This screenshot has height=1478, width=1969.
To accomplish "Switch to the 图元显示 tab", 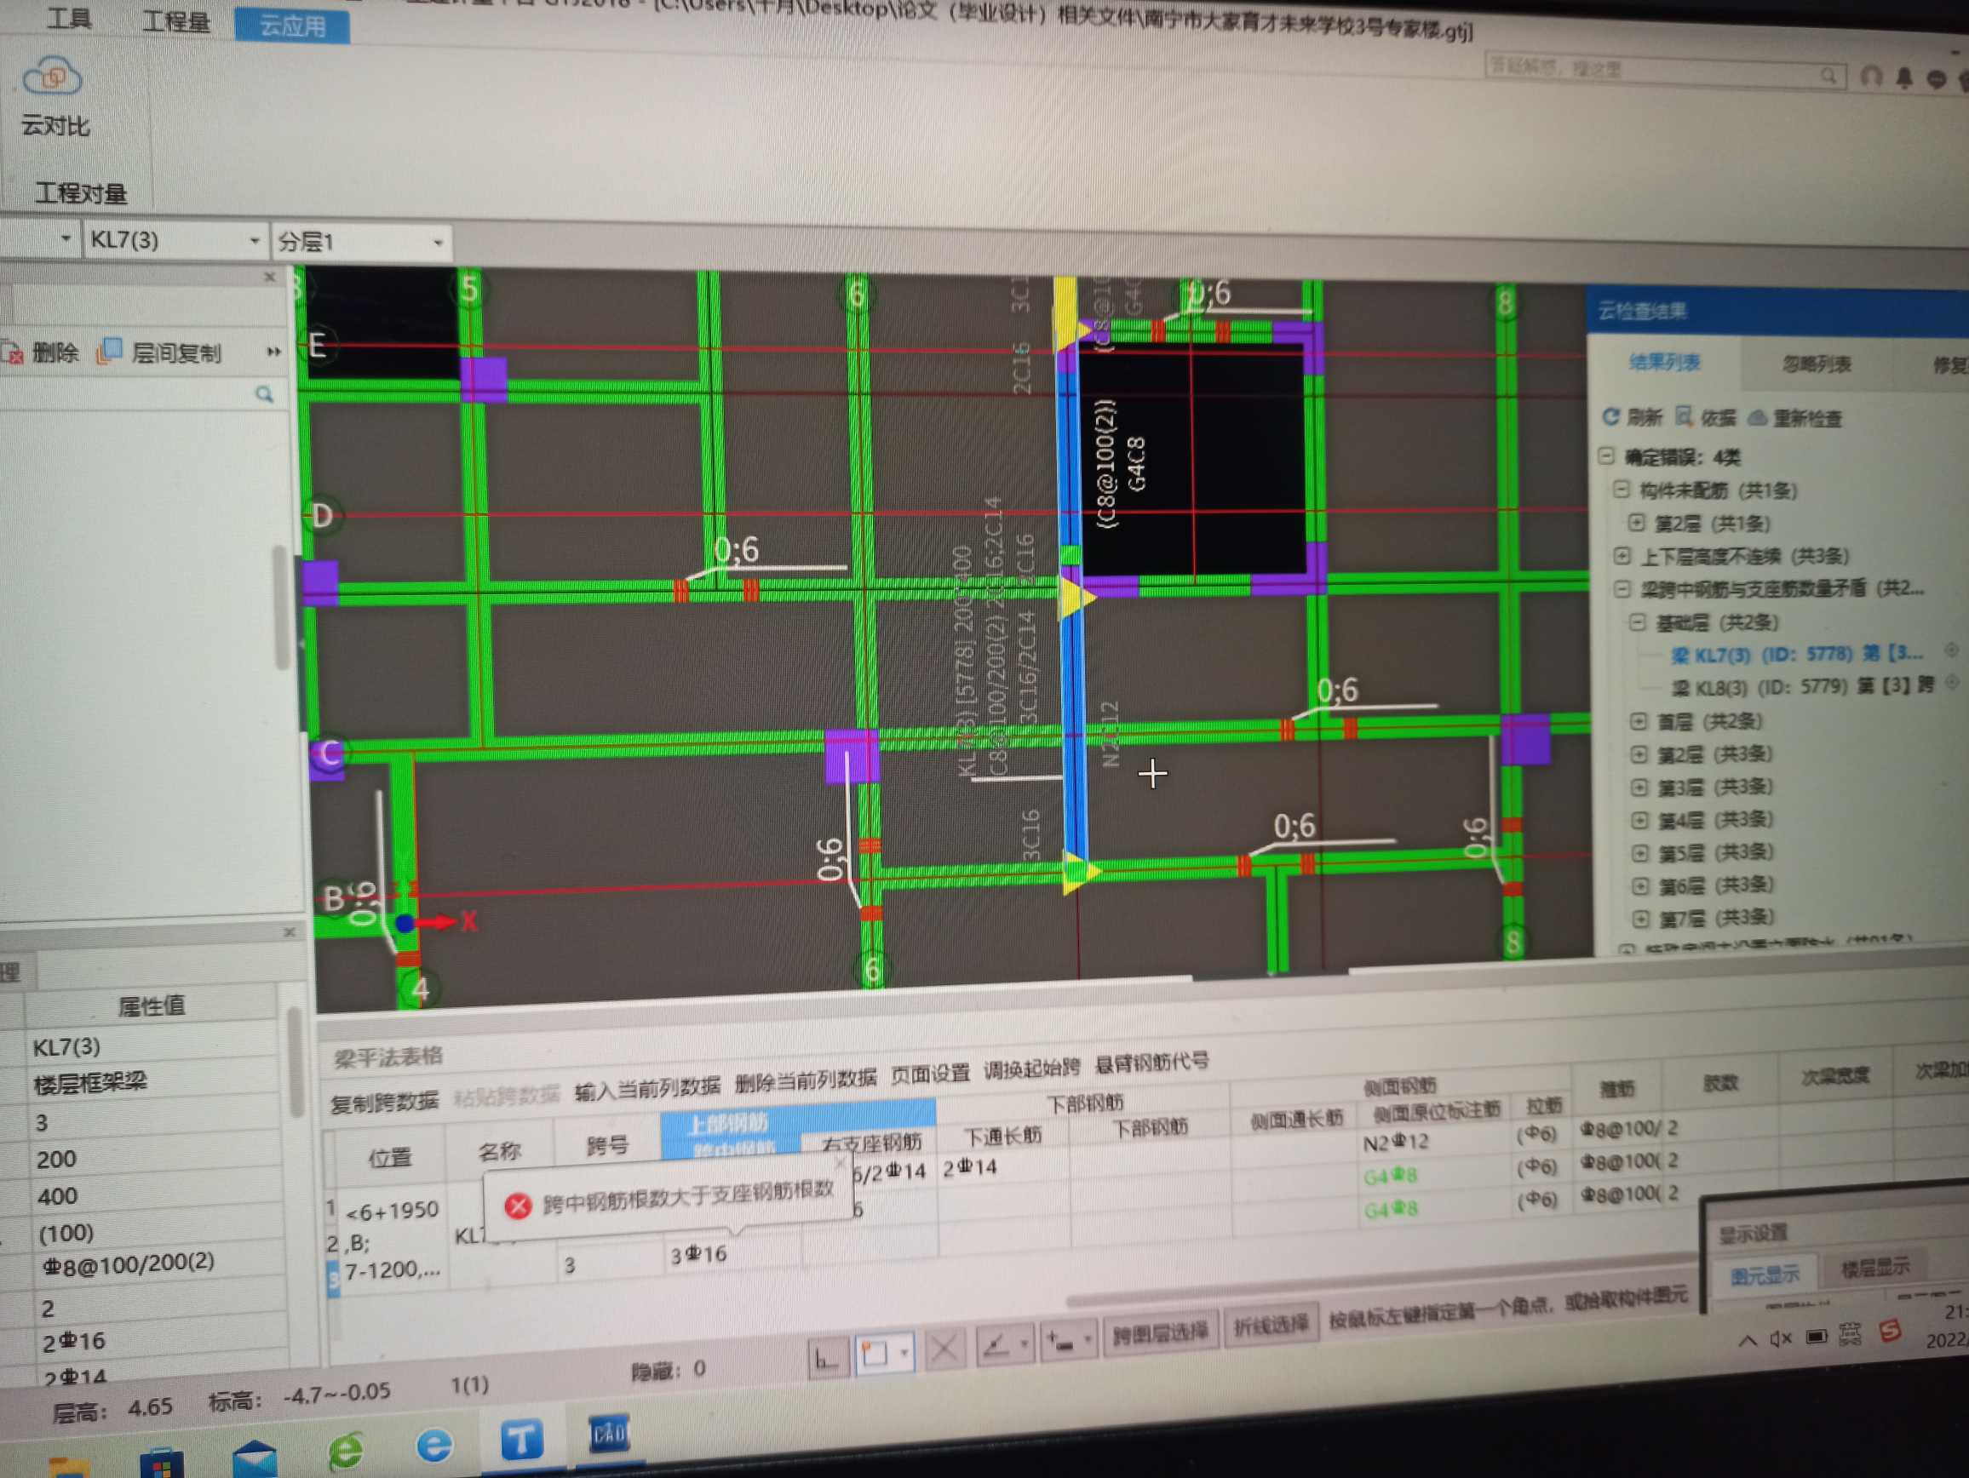I will point(1765,1275).
